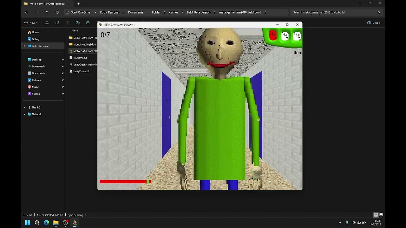Viewport: 406px width, 228px height.
Task: Click the Share icon in Explorer toolbar
Action: click(88, 23)
